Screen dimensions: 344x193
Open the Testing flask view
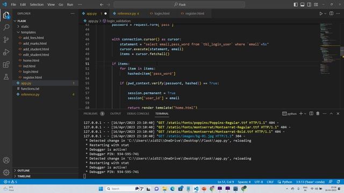(6, 77)
